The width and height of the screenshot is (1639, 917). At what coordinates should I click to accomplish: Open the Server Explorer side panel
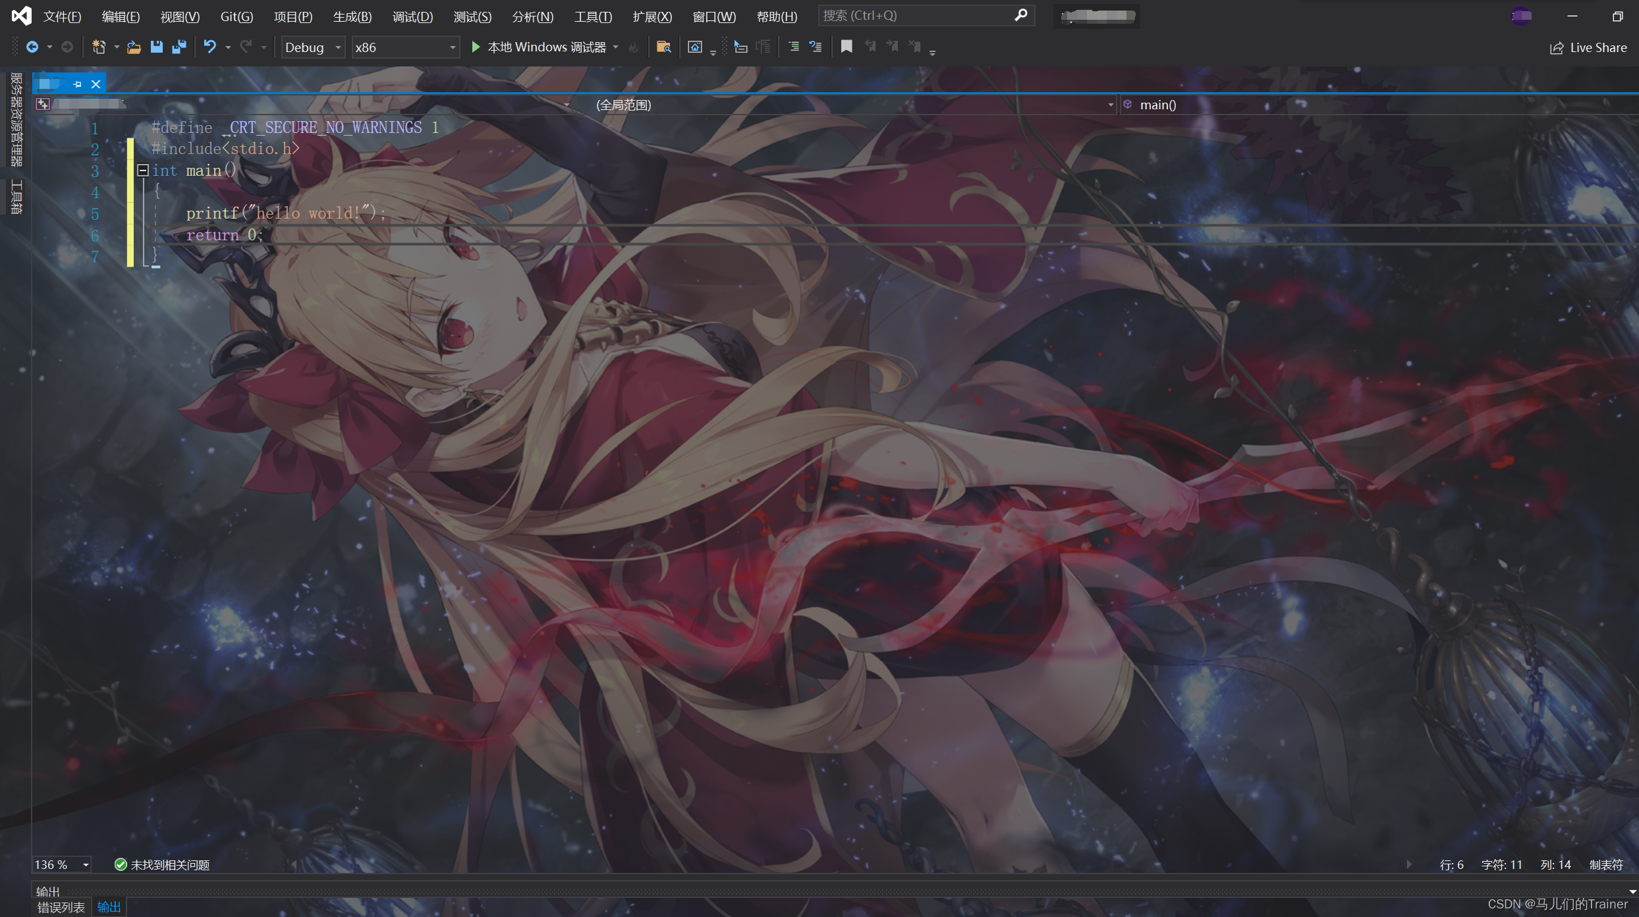click(16, 119)
